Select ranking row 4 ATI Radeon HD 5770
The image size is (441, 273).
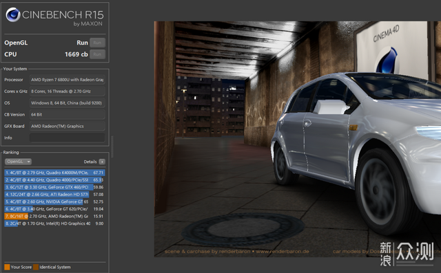[x=54, y=195]
